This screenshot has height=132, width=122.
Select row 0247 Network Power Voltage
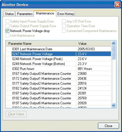[x=58, y=54]
